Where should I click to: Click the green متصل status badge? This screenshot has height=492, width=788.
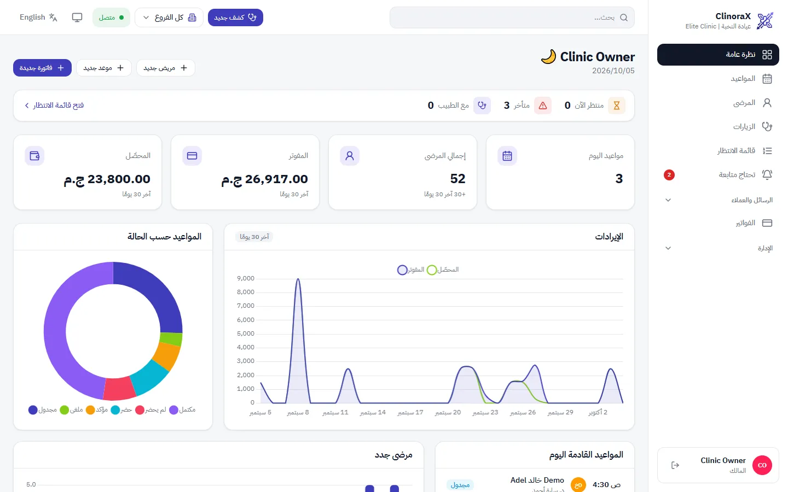[x=112, y=17]
